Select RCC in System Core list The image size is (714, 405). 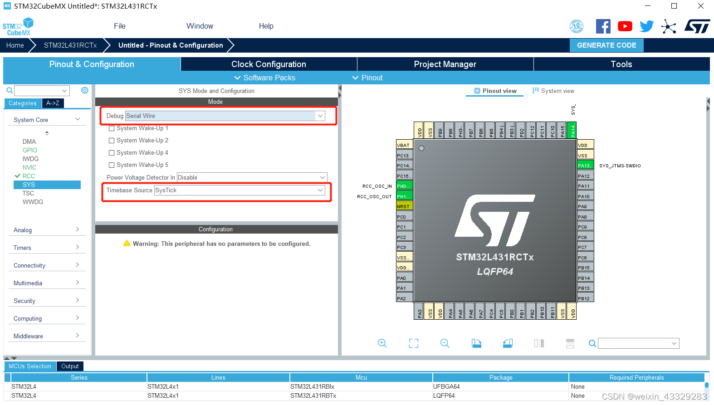(29, 176)
